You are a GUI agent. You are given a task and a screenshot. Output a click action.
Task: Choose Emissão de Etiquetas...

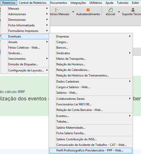click(x=25, y=64)
